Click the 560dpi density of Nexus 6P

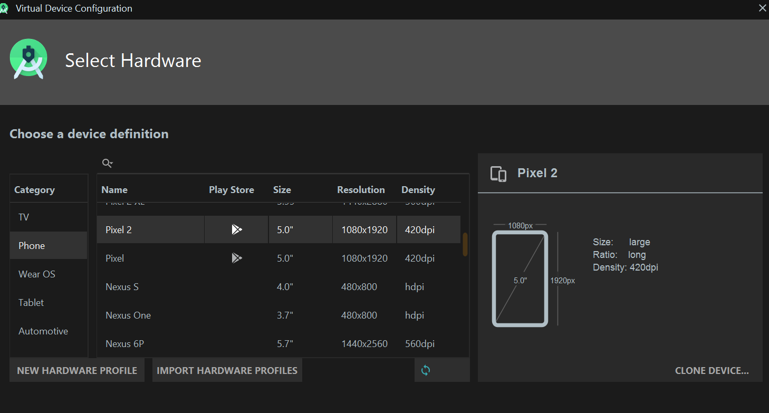pyautogui.click(x=420, y=343)
